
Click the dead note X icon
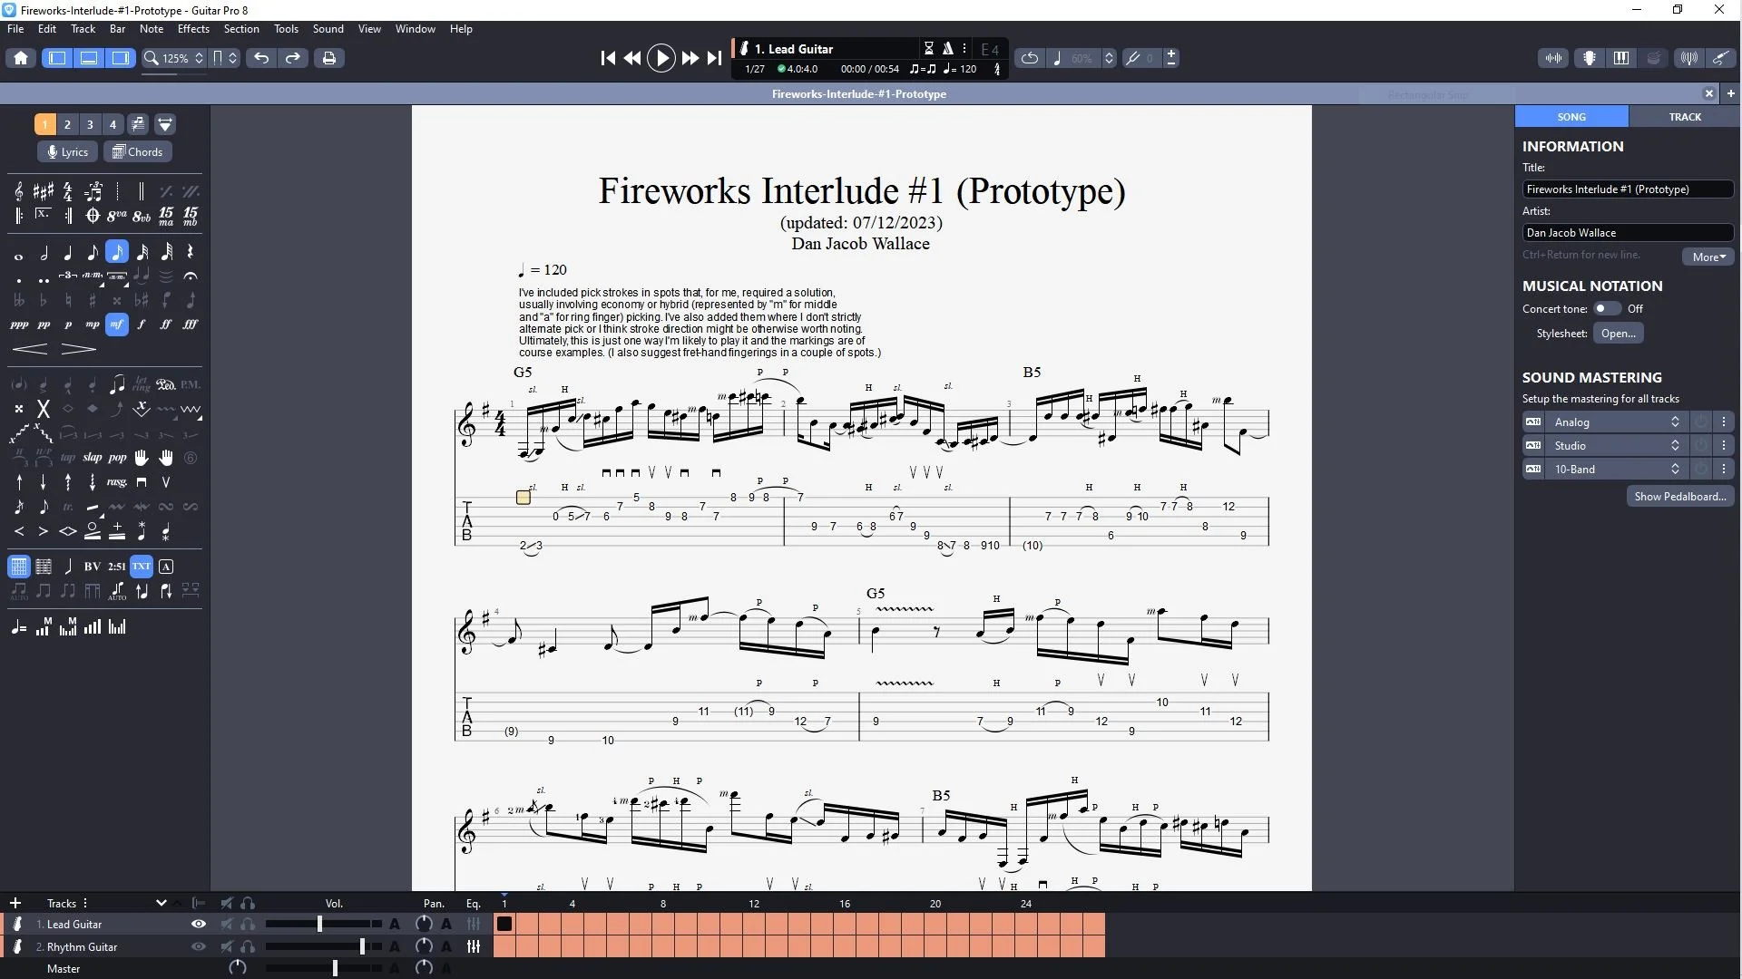coord(43,410)
